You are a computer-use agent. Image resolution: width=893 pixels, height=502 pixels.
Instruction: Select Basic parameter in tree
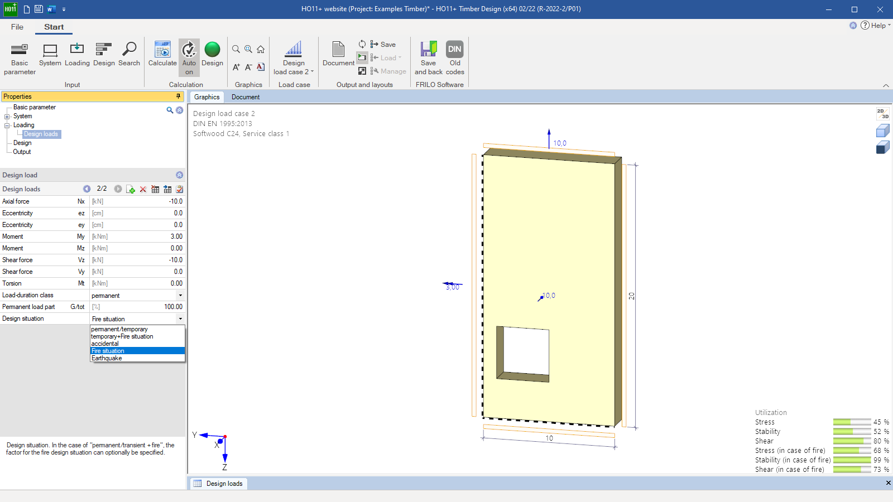pyautogui.click(x=35, y=107)
